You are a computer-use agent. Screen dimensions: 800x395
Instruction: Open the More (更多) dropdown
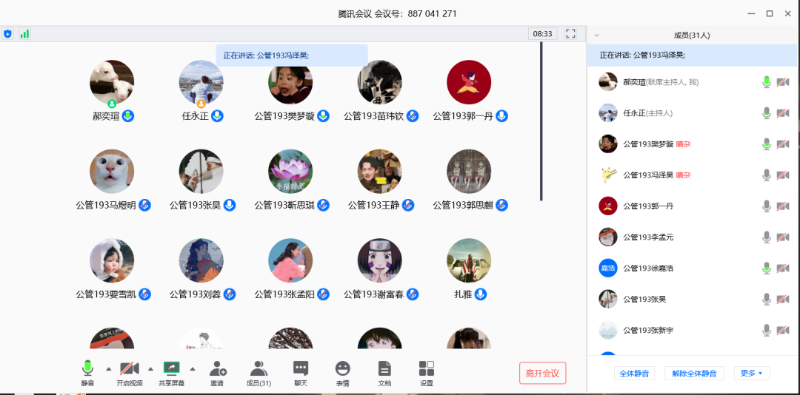click(x=751, y=374)
